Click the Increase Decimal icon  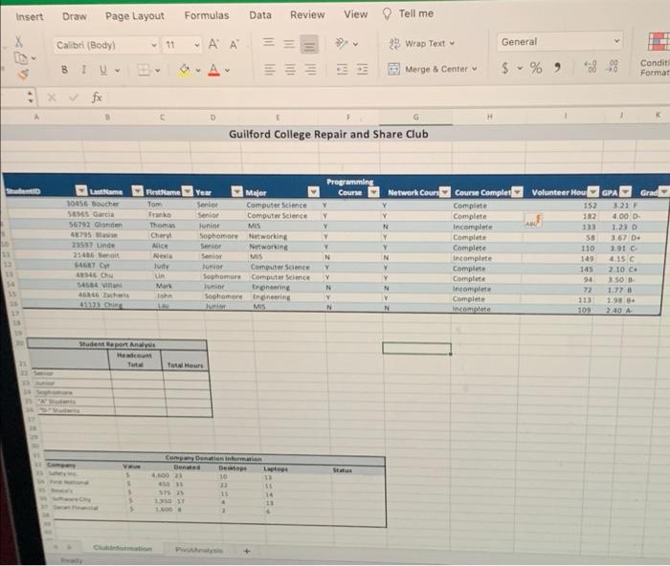[x=591, y=67]
